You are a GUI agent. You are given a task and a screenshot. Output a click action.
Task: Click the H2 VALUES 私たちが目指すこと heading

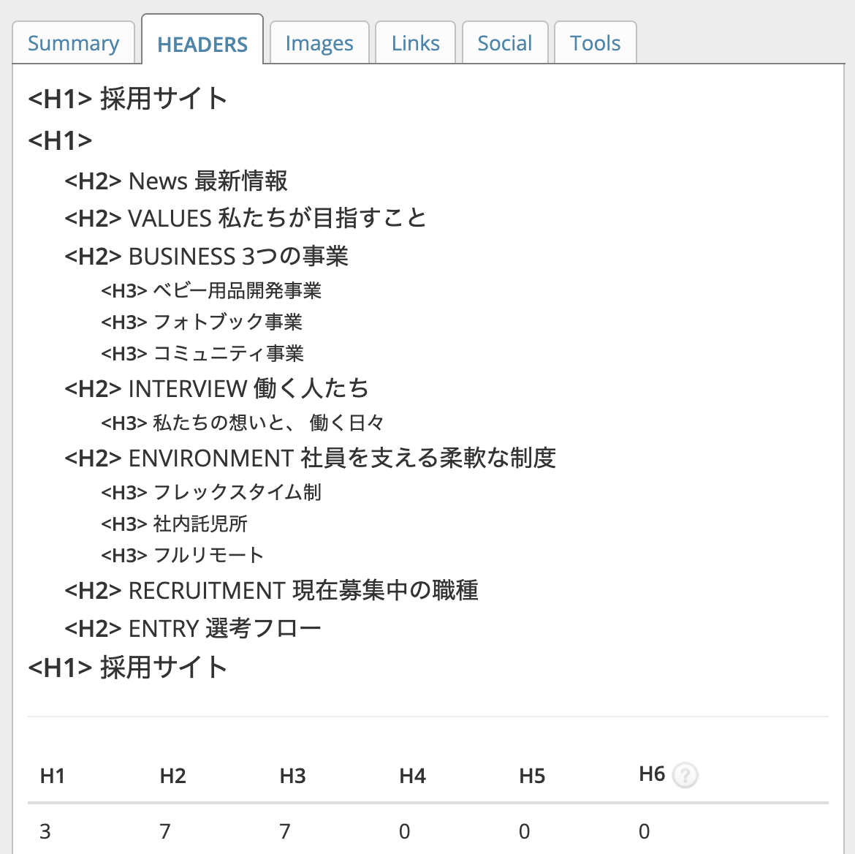tap(246, 218)
